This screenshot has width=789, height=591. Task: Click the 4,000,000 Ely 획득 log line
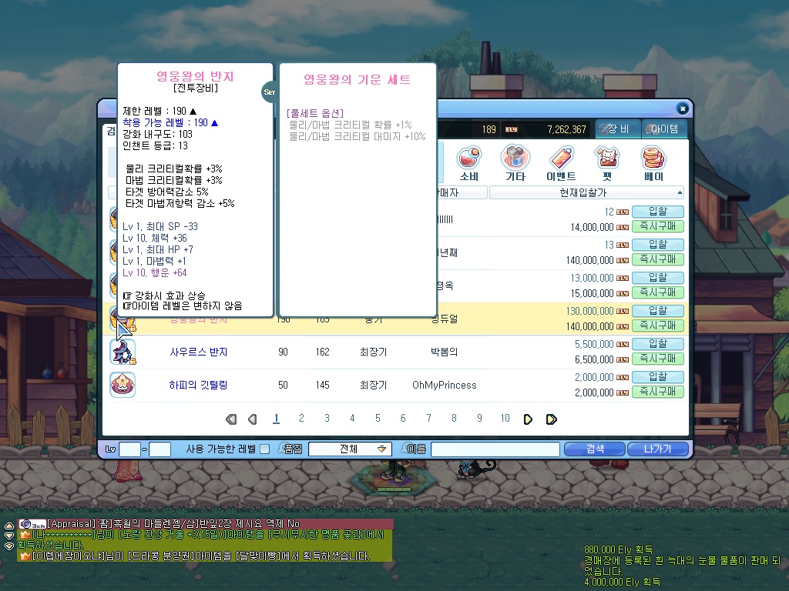click(x=622, y=583)
